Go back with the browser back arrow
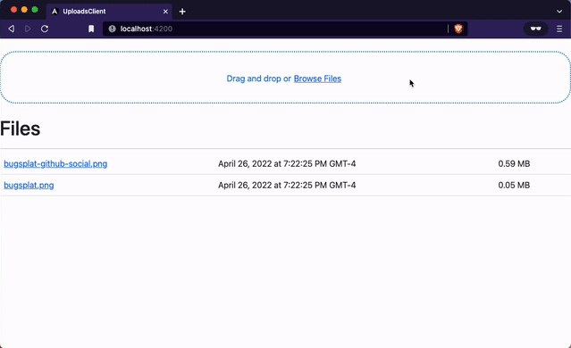The image size is (571, 348). click(12, 29)
